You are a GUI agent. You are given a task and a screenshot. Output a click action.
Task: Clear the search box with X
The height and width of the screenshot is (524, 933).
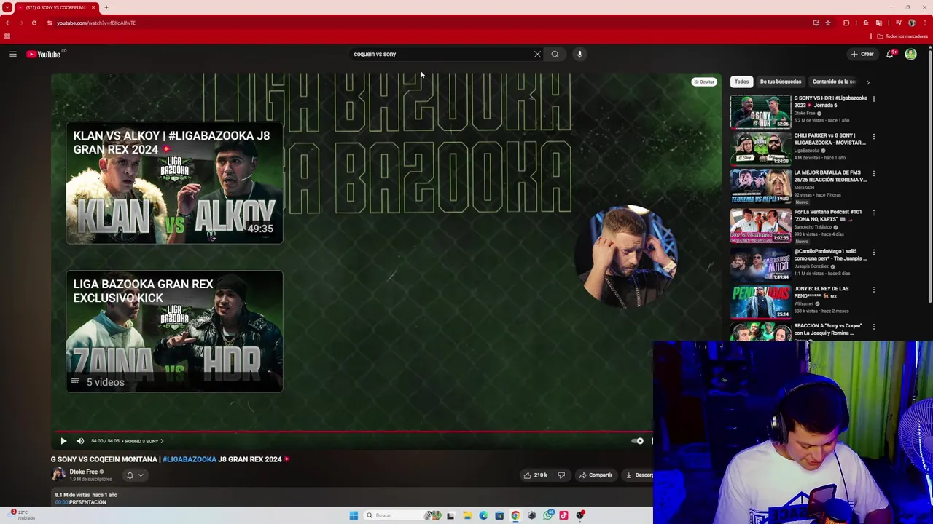(537, 54)
